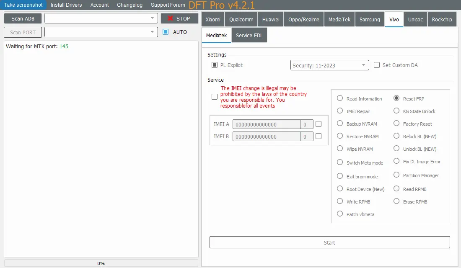The width and height of the screenshot is (461, 268).
Task: Select Erase RPMB option
Action: pyautogui.click(x=396, y=201)
